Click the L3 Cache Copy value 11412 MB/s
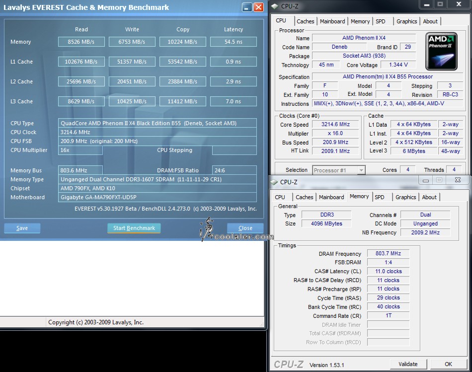Screen dimensions: 472x372 point(182,101)
